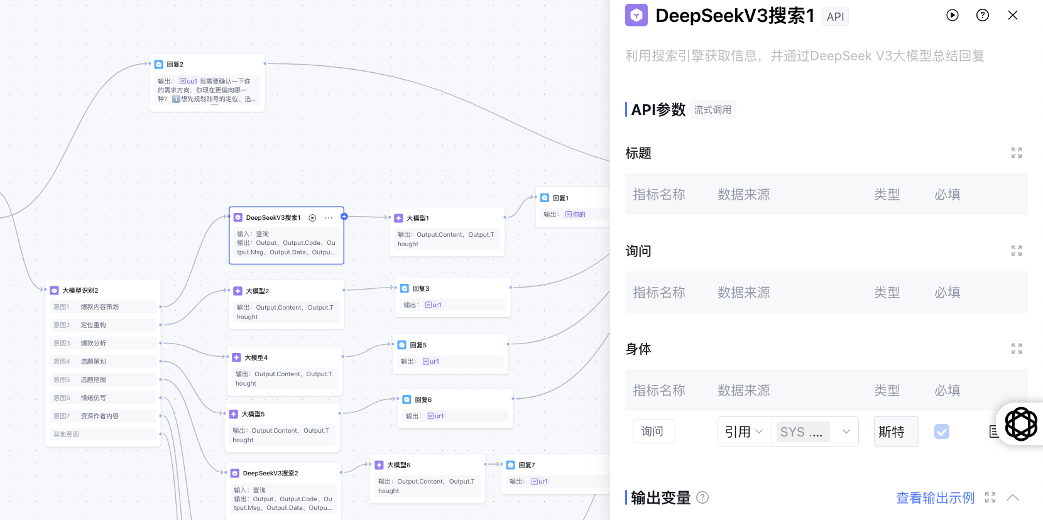The height and width of the screenshot is (520, 1043).
Task: Open the 输出变量 help tooltip icon
Action: [703, 497]
